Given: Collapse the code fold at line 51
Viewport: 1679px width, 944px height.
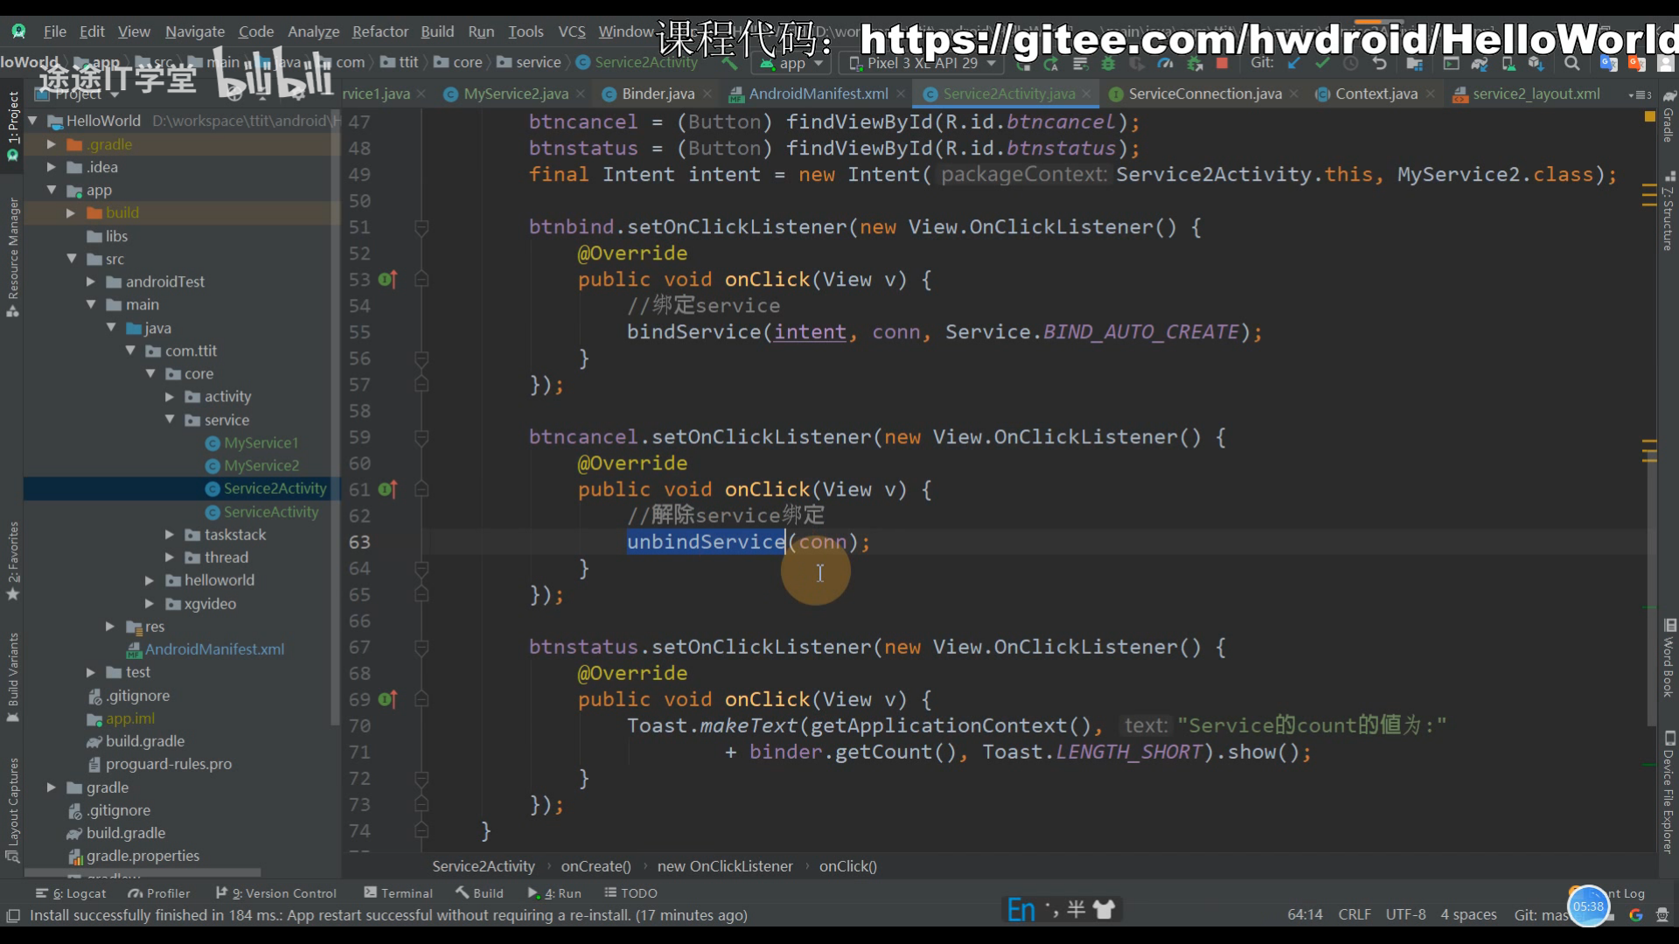Looking at the screenshot, I should 421,227.
